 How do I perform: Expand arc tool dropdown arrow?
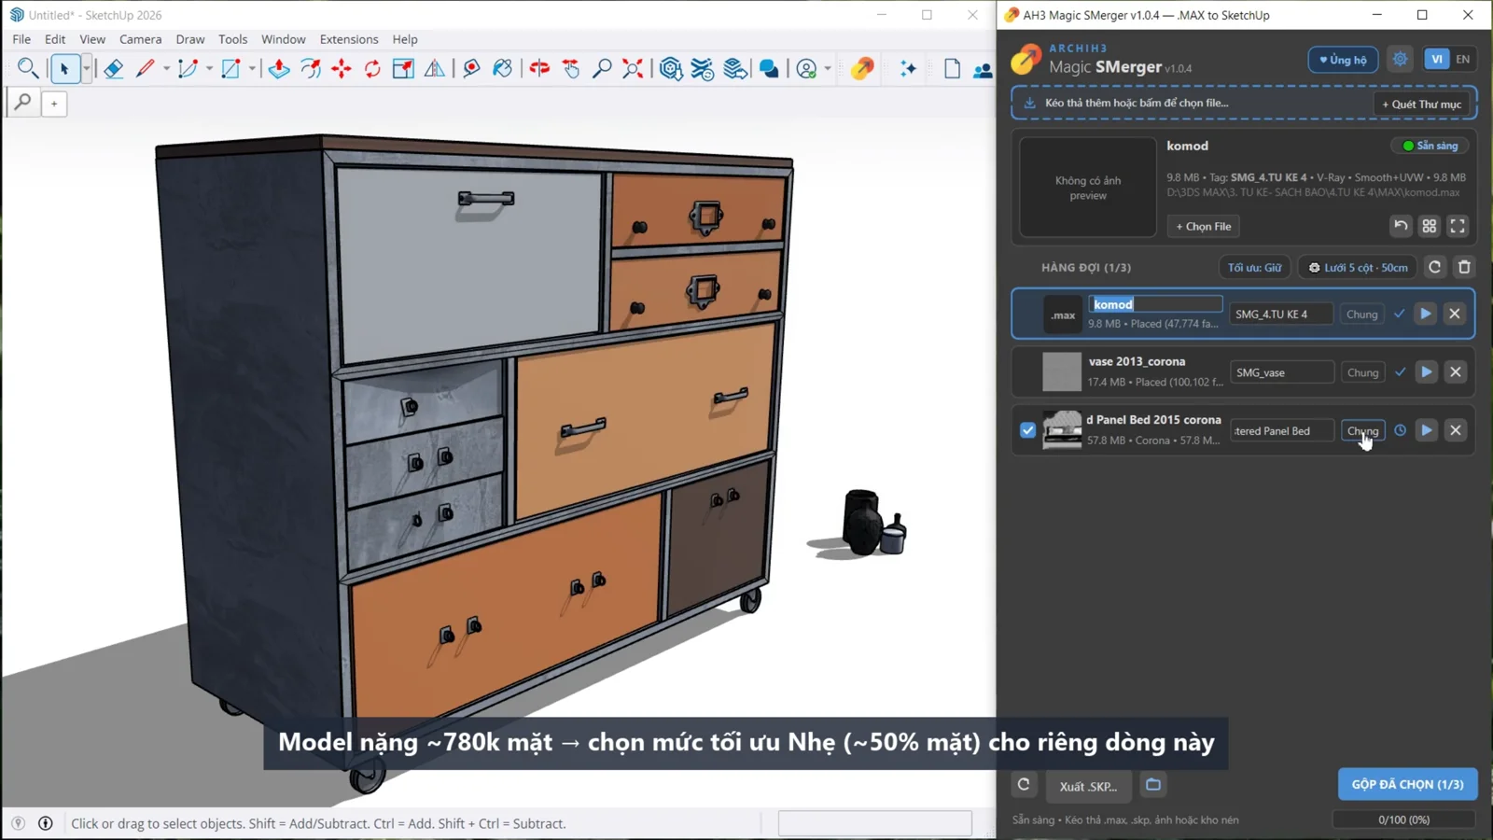click(x=209, y=68)
